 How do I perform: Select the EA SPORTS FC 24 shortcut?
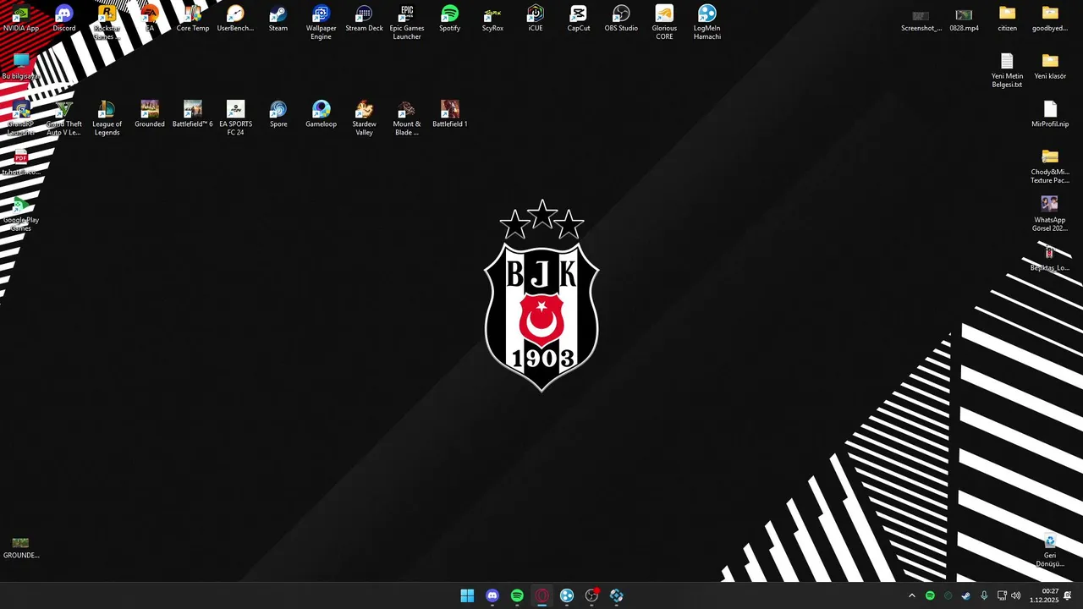[x=235, y=118]
